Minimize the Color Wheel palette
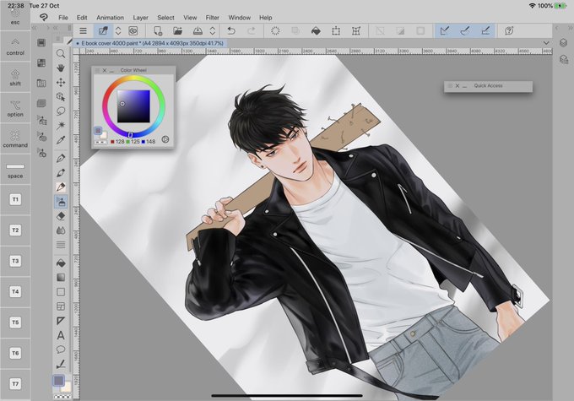 click(x=111, y=70)
